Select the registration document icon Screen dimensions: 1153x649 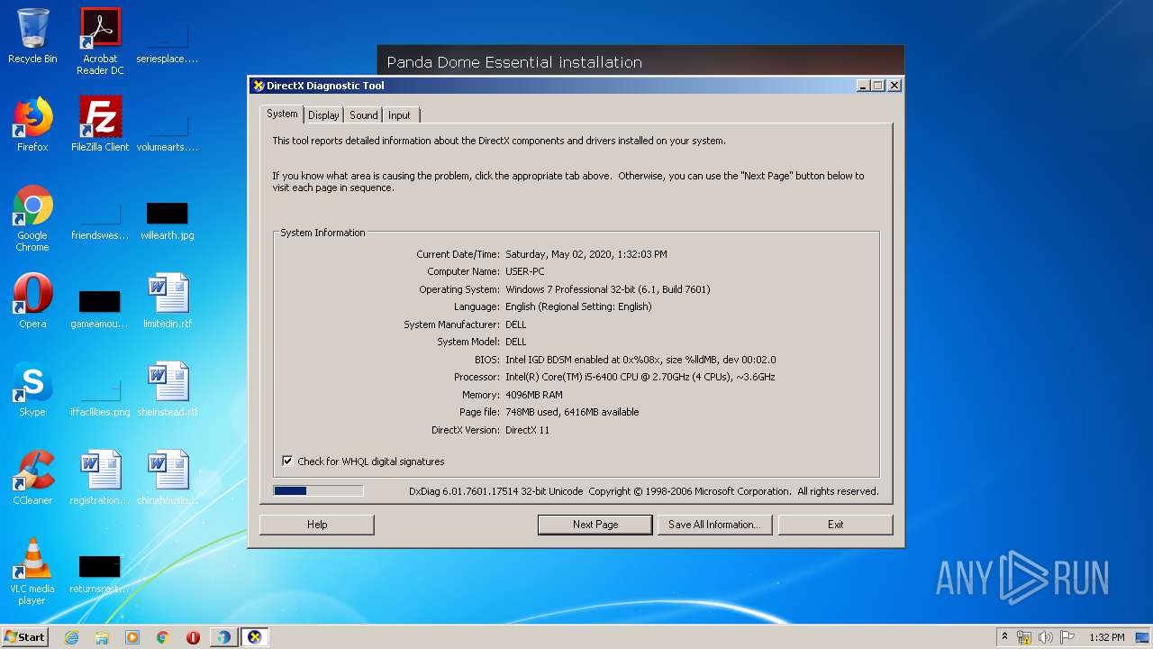[x=100, y=478]
